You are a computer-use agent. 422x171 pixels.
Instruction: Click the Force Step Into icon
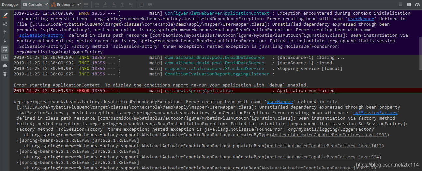click(x=114, y=5)
